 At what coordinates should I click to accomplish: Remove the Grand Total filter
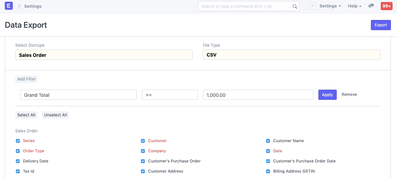[x=349, y=94]
